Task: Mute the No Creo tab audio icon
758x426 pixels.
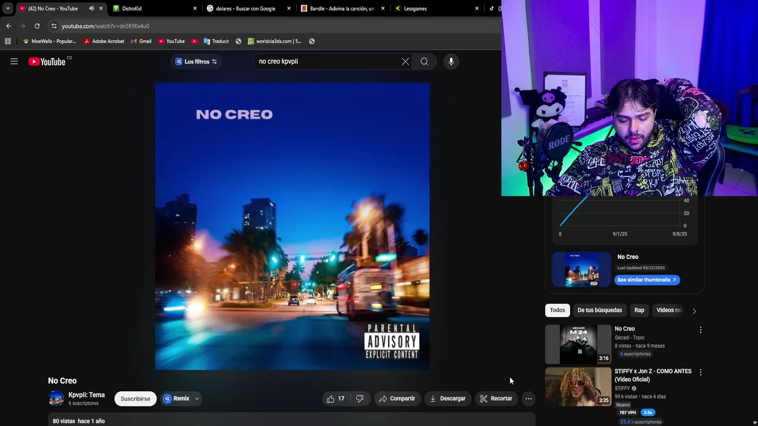Action: 91,8
